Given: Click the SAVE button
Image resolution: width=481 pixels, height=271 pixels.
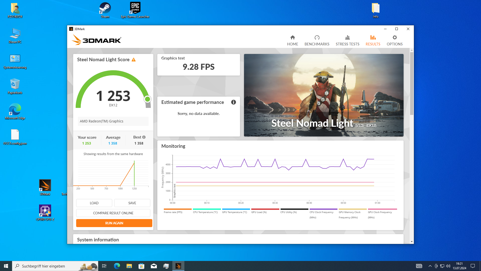Looking at the screenshot, I should (132, 203).
